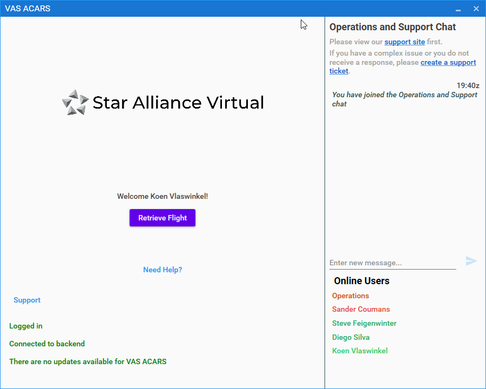Click the Welcome Koen Vlaswinkel! text

tap(163, 196)
